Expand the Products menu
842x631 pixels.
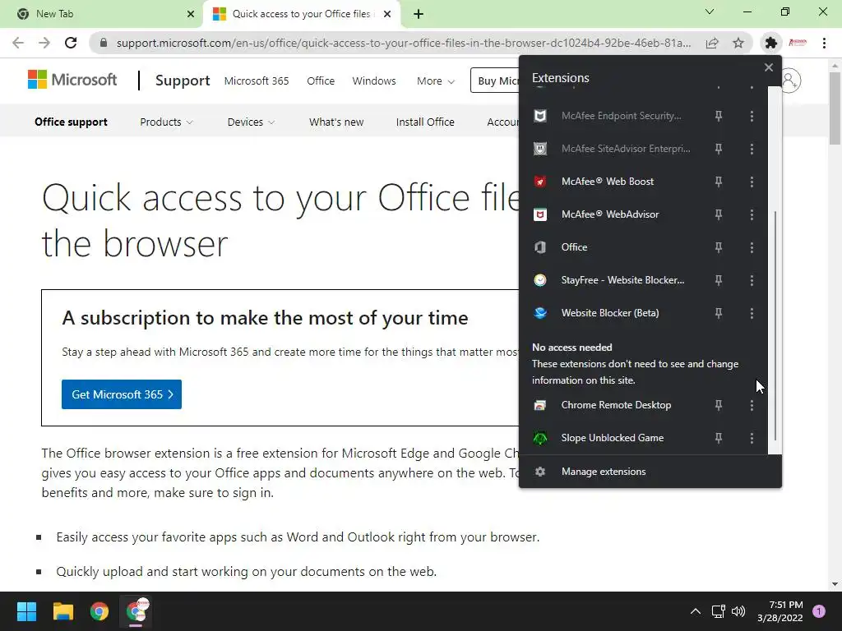[x=166, y=122]
